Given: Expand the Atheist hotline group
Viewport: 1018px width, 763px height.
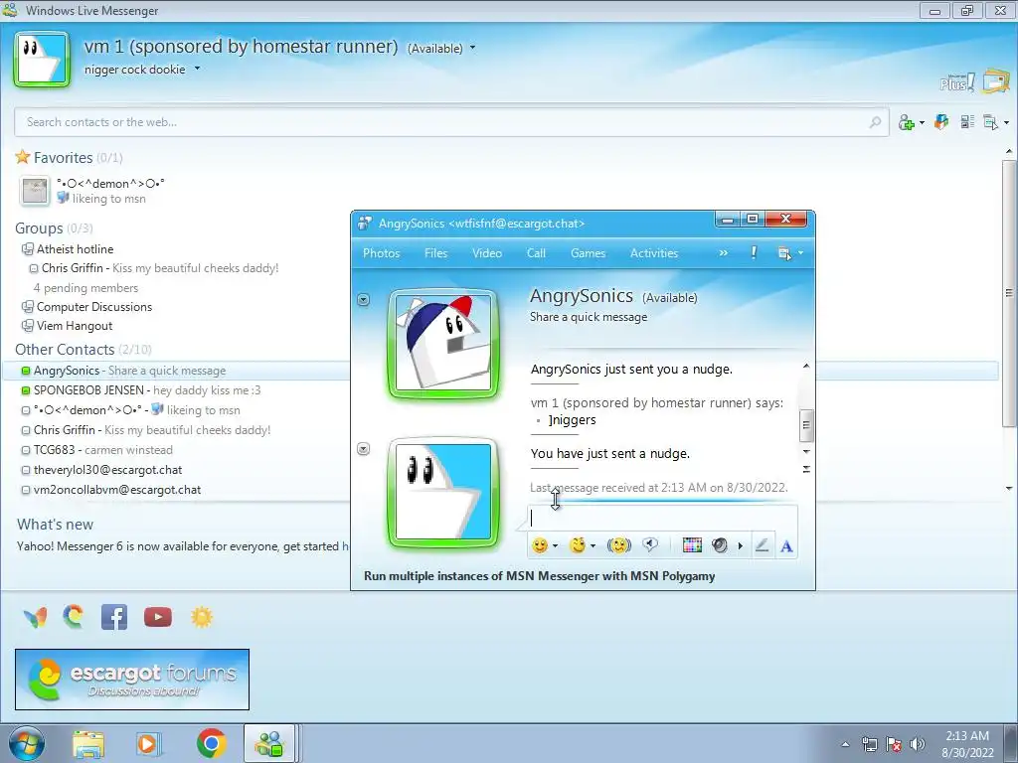Looking at the screenshot, I should (27, 249).
